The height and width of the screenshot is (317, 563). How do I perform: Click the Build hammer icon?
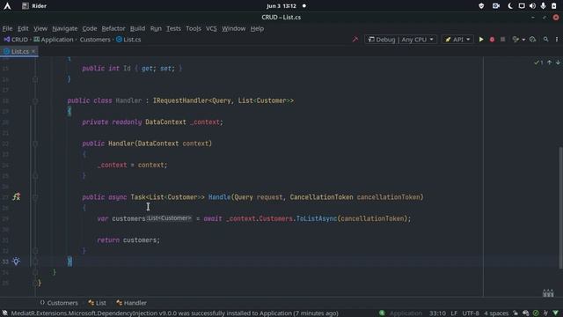coord(355,39)
